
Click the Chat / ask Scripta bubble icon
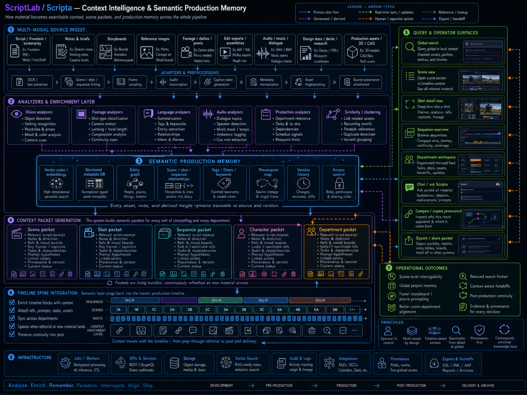pyautogui.click(x=409, y=187)
